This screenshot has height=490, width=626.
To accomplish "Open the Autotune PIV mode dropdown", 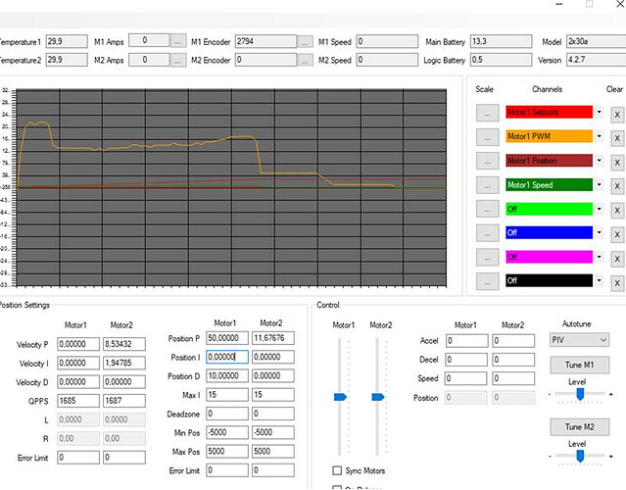I will click(x=579, y=340).
